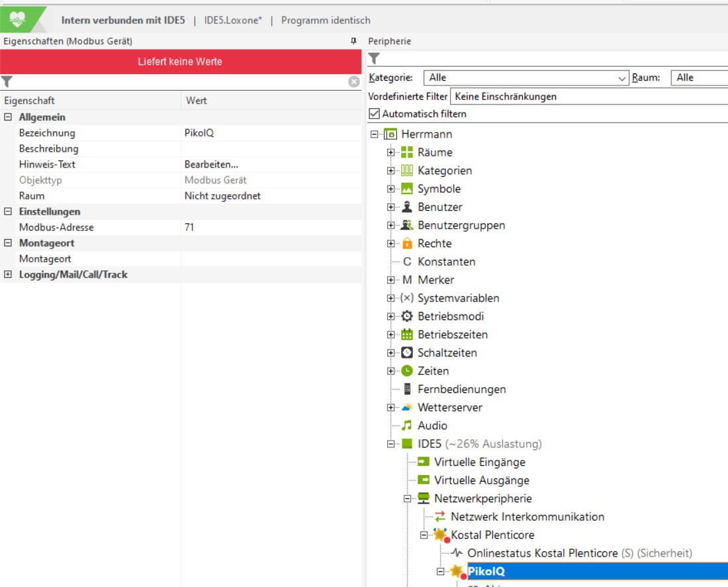
Task: Click Bearbeiten... for Hinweis-Text
Action: [211, 164]
